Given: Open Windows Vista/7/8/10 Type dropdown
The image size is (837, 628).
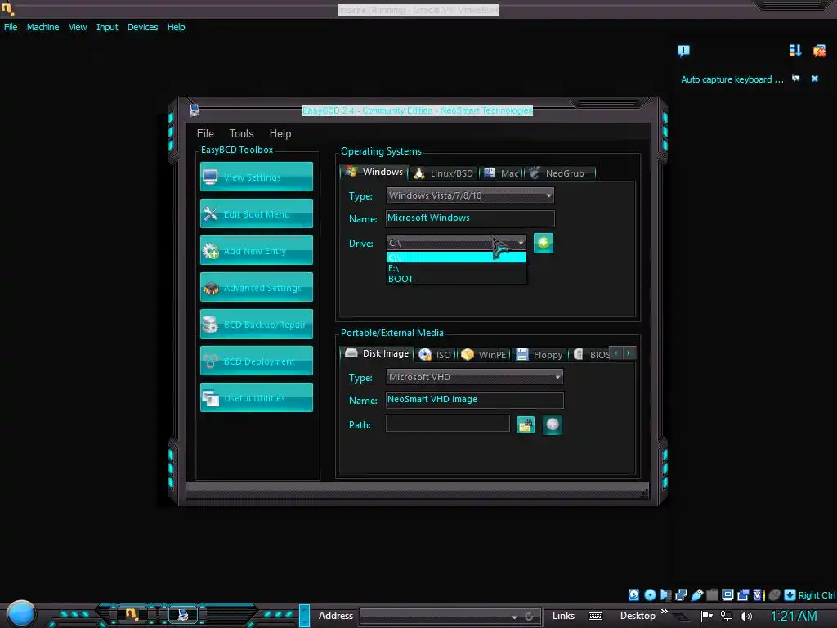Looking at the screenshot, I should (x=470, y=195).
